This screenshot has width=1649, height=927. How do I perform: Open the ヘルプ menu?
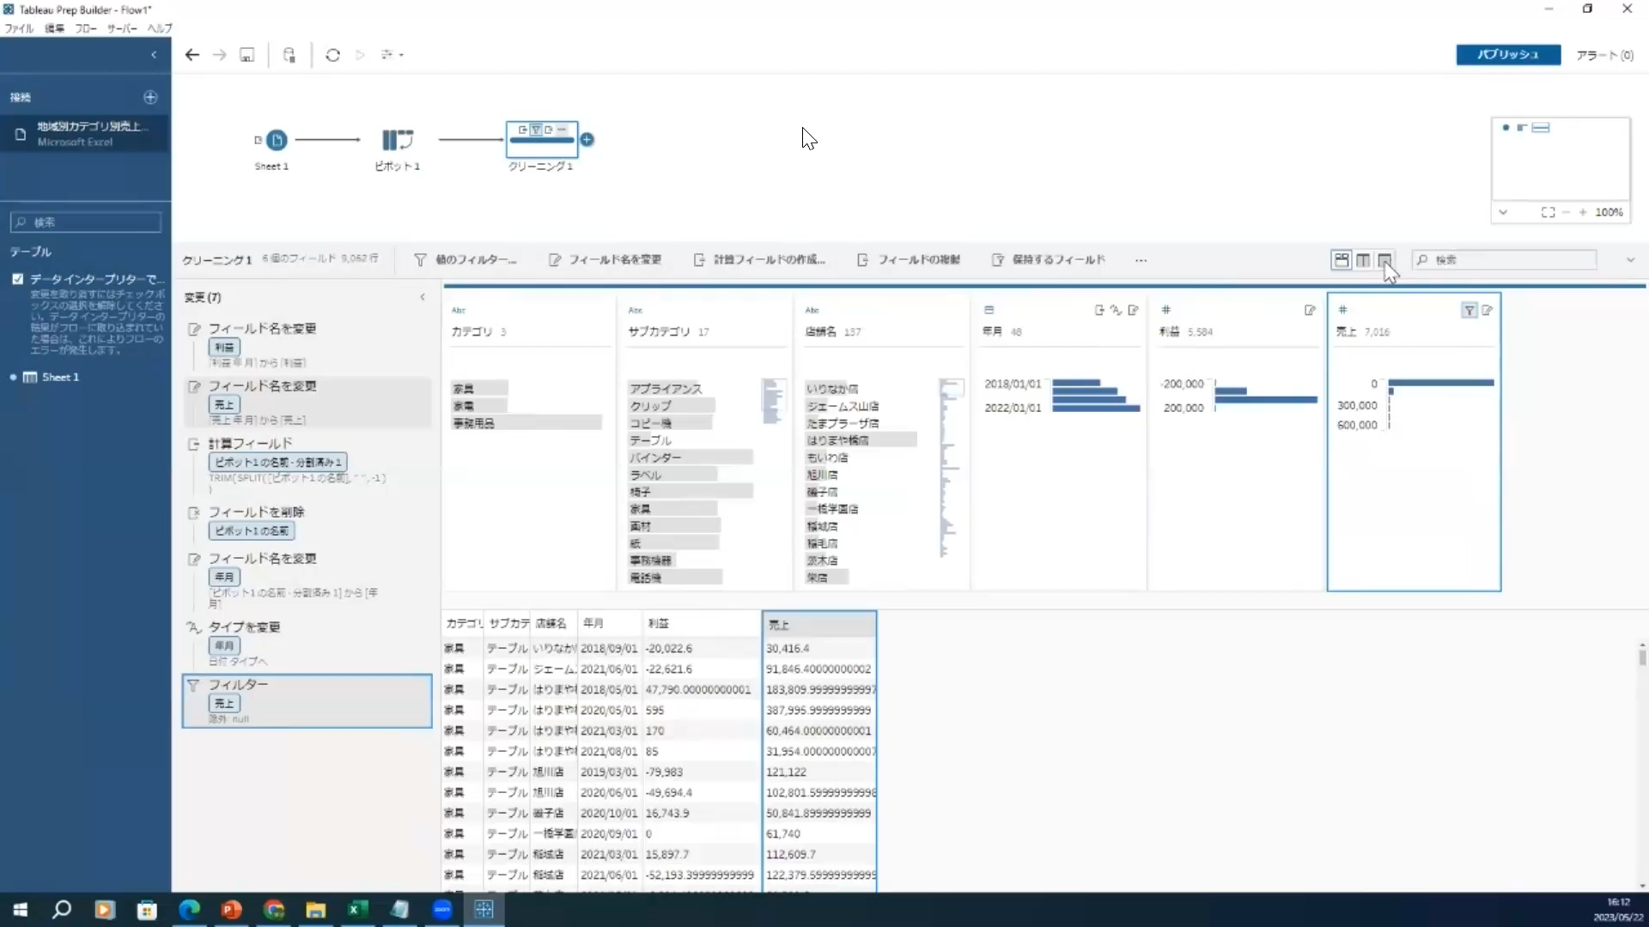coord(160,28)
